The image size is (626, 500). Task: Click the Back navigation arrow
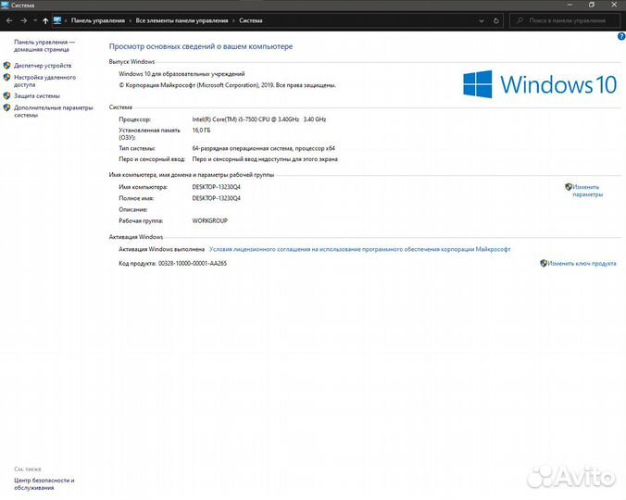coord(8,19)
